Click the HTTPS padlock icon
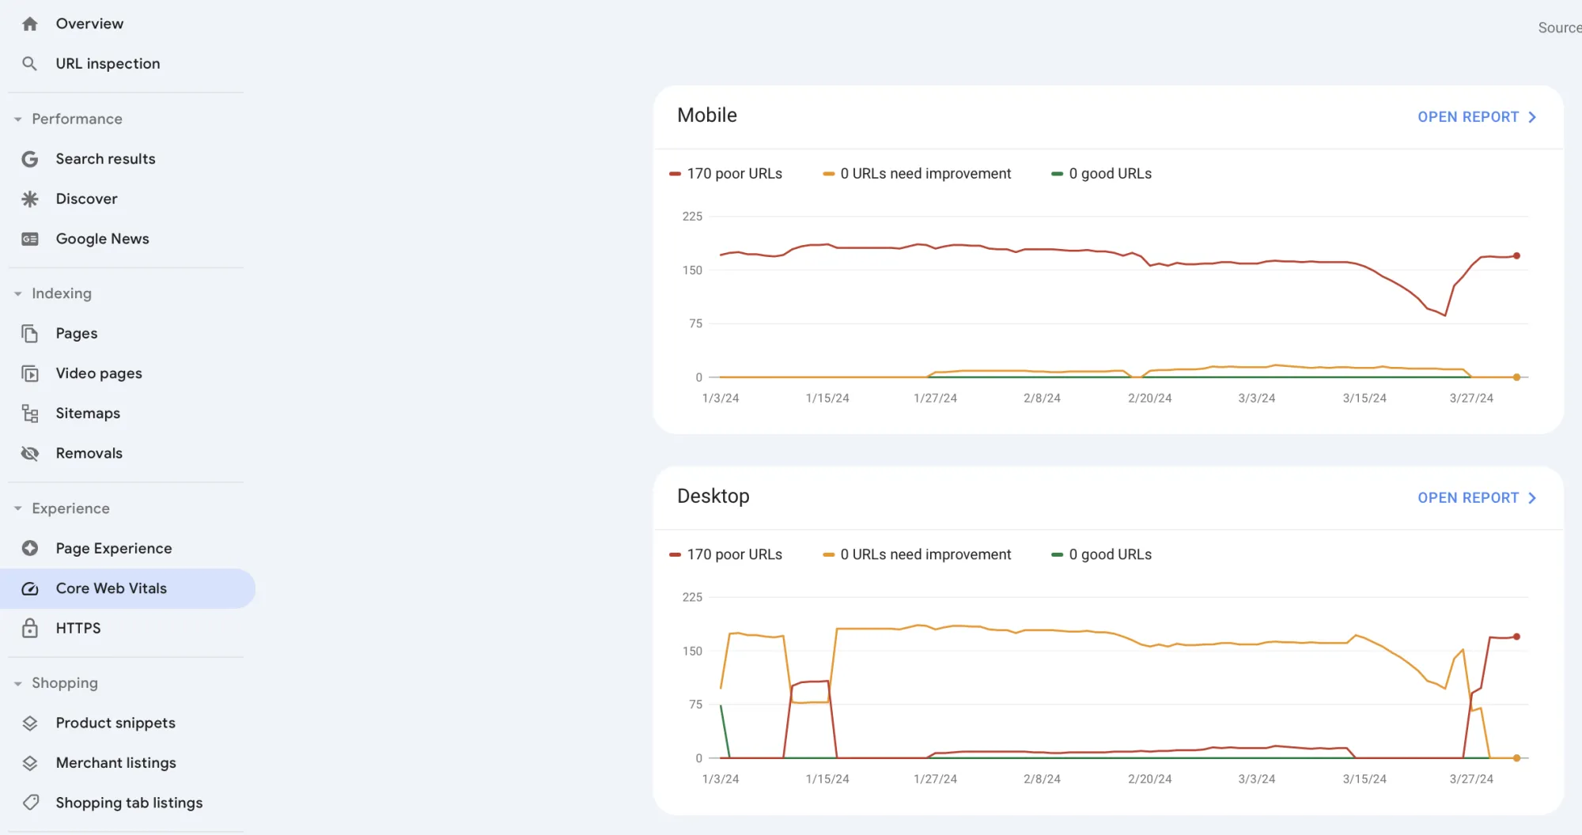The image size is (1582, 835). 29,628
